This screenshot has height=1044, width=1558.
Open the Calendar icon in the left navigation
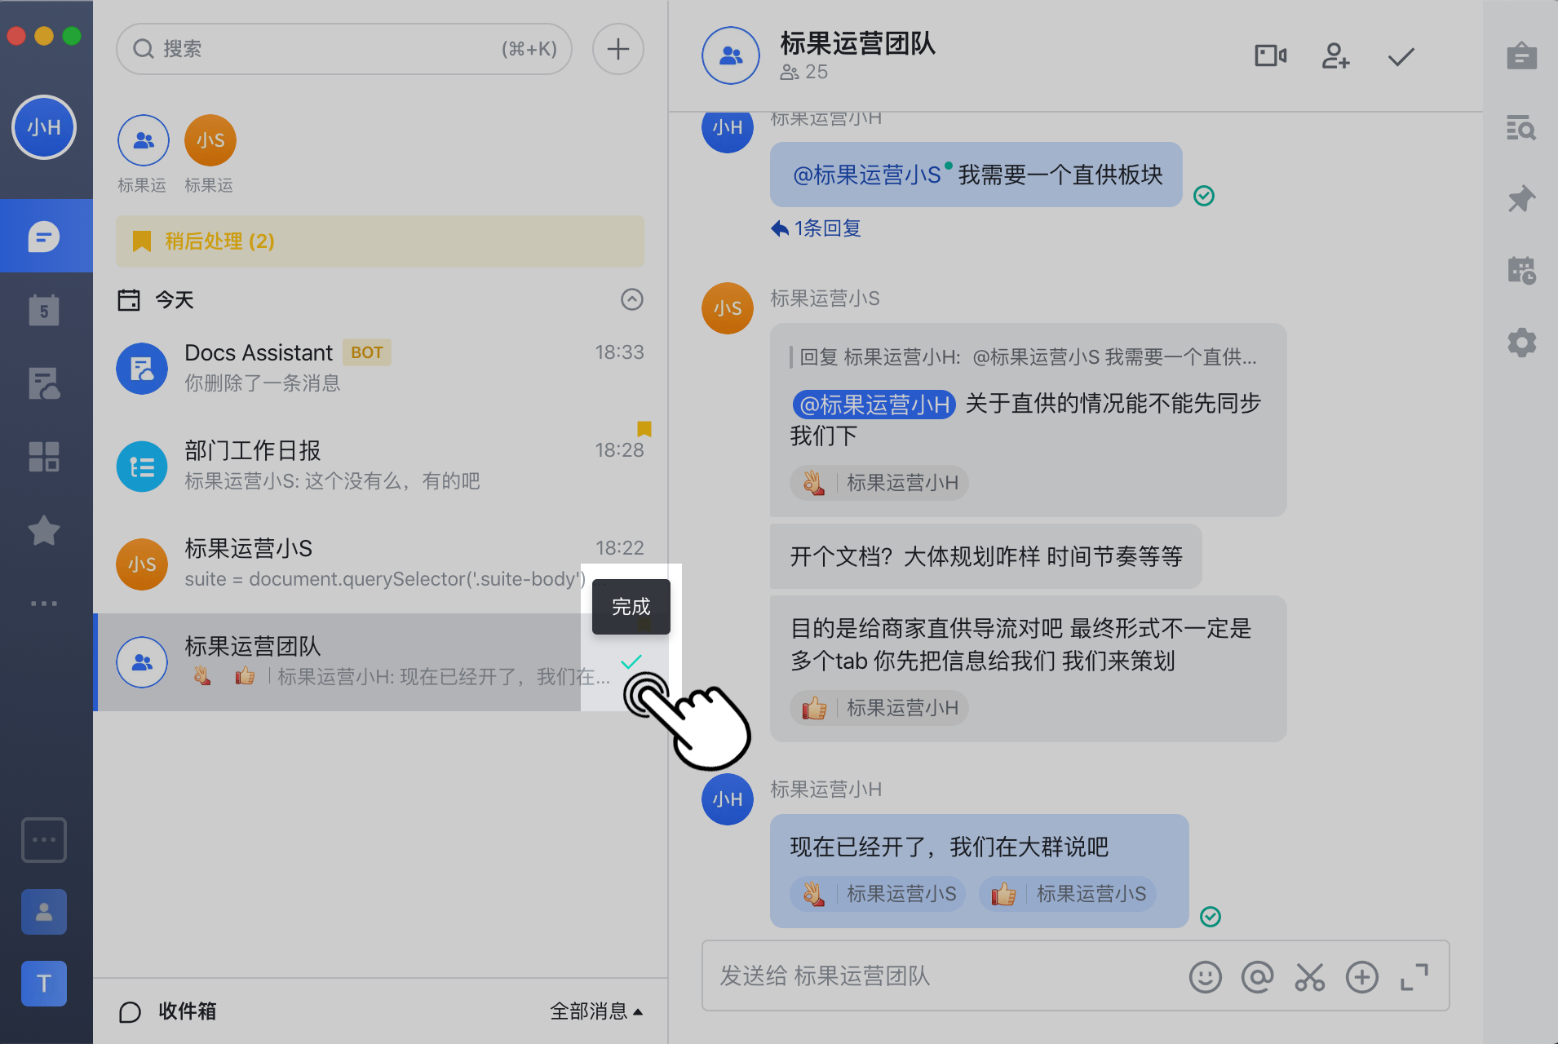[43, 309]
